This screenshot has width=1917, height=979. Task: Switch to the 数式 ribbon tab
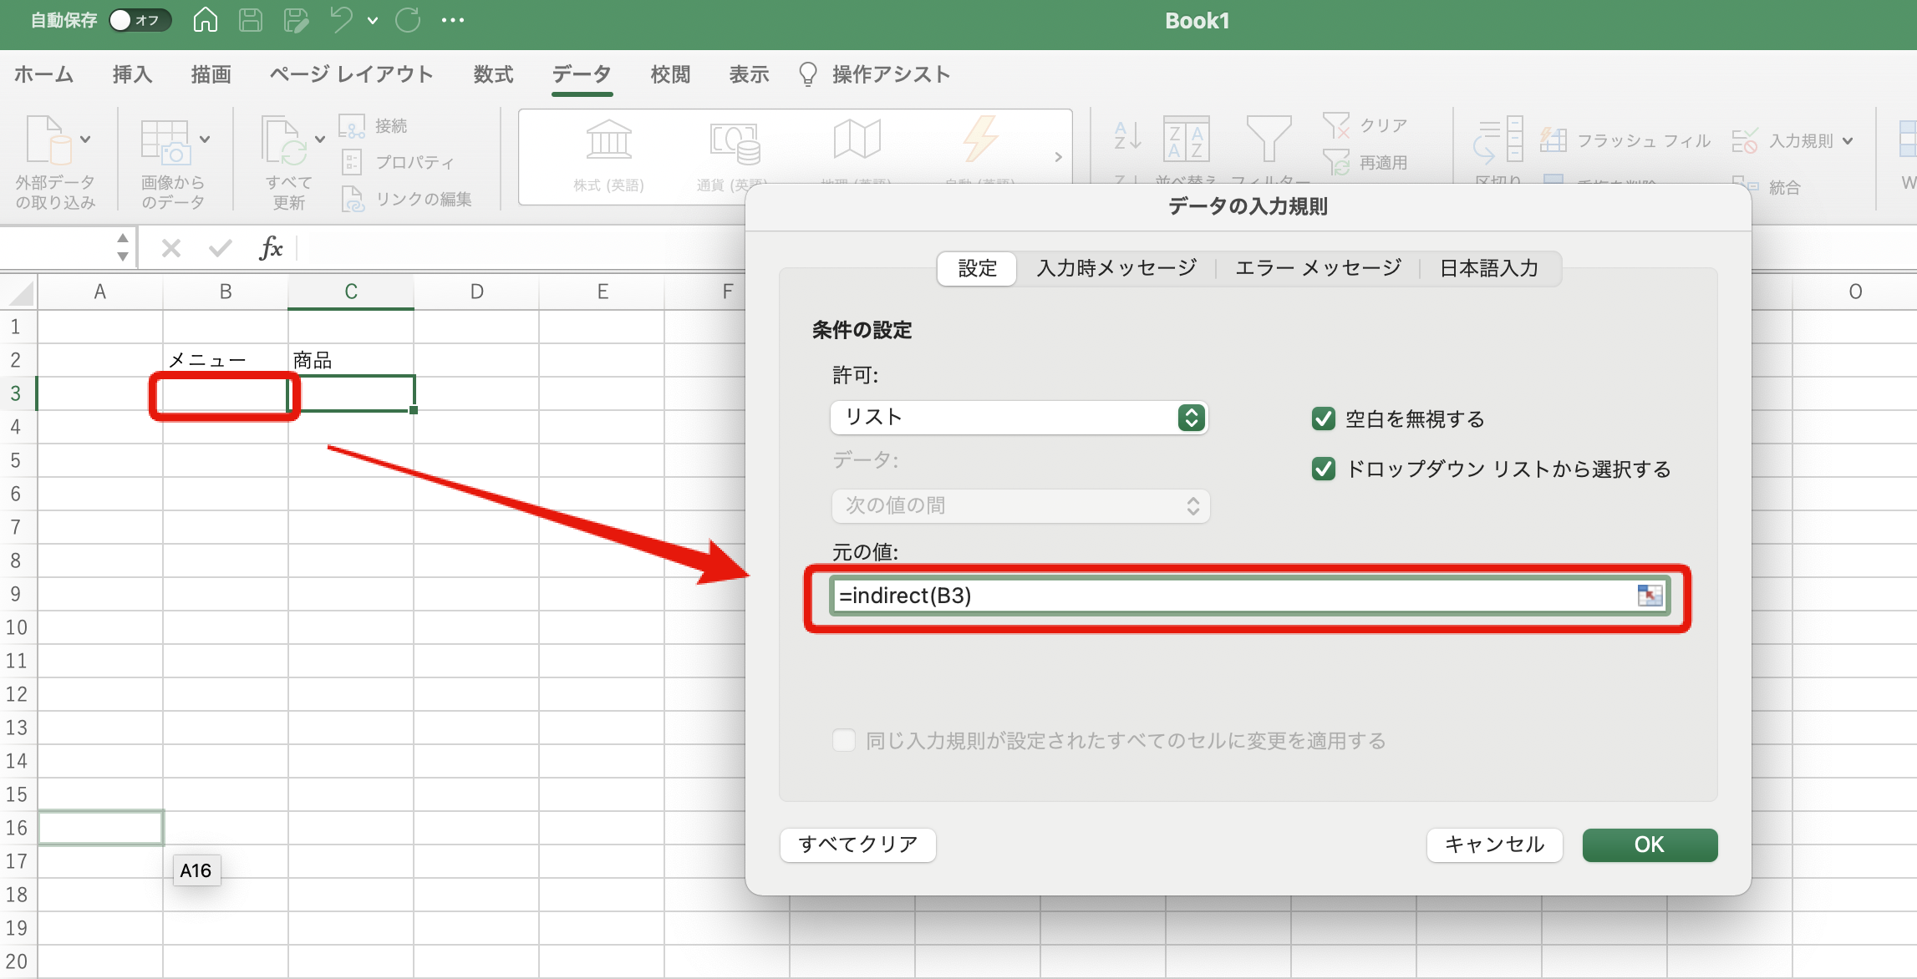pyautogui.click(x=493, y=74)
